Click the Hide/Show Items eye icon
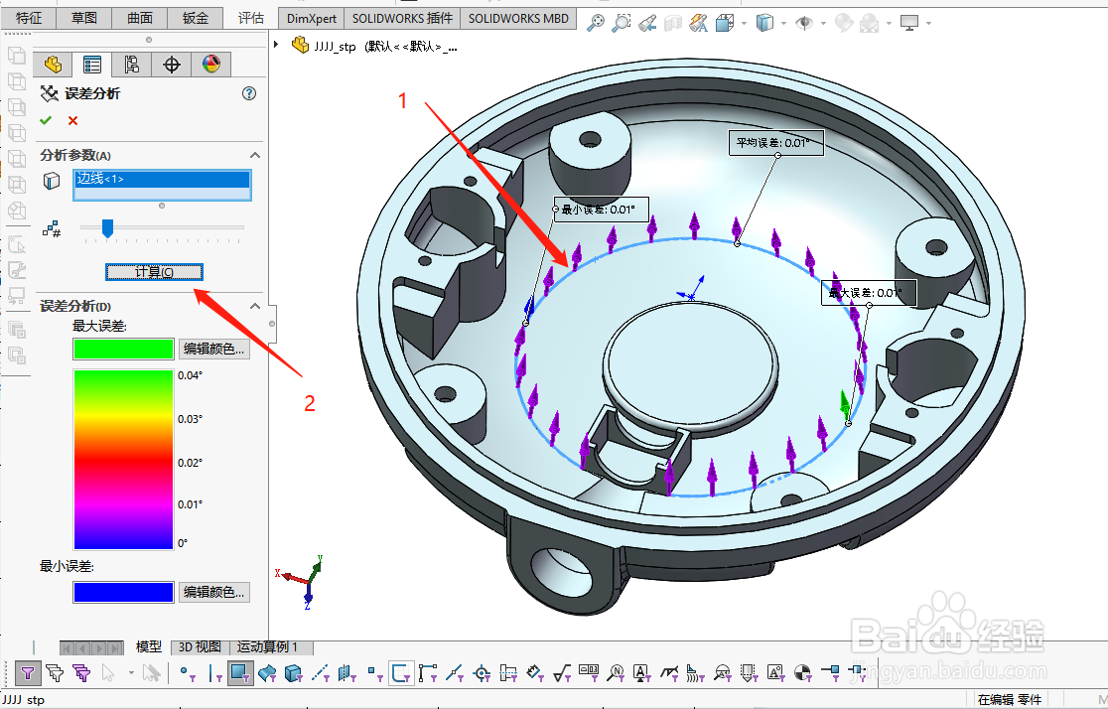1108x709 pixels. 804,23
